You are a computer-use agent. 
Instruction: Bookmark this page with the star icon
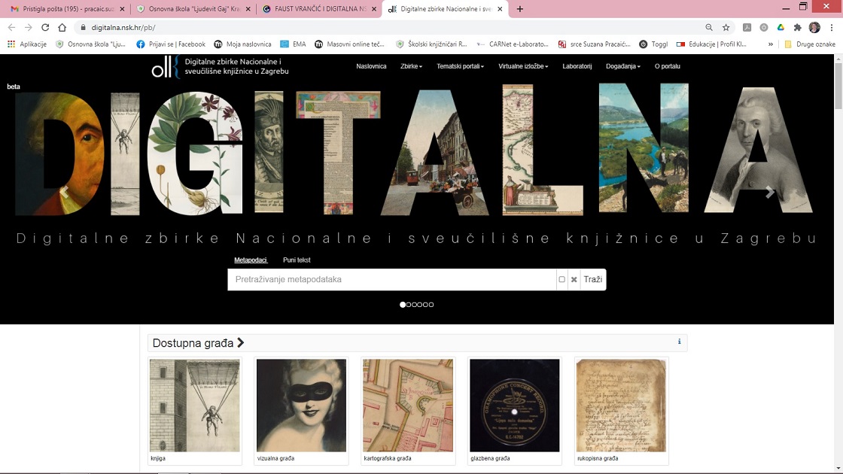point(726,27)
